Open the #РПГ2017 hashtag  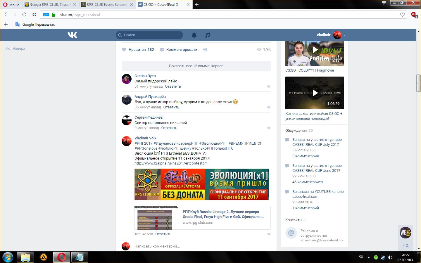[x=144, y=143]
